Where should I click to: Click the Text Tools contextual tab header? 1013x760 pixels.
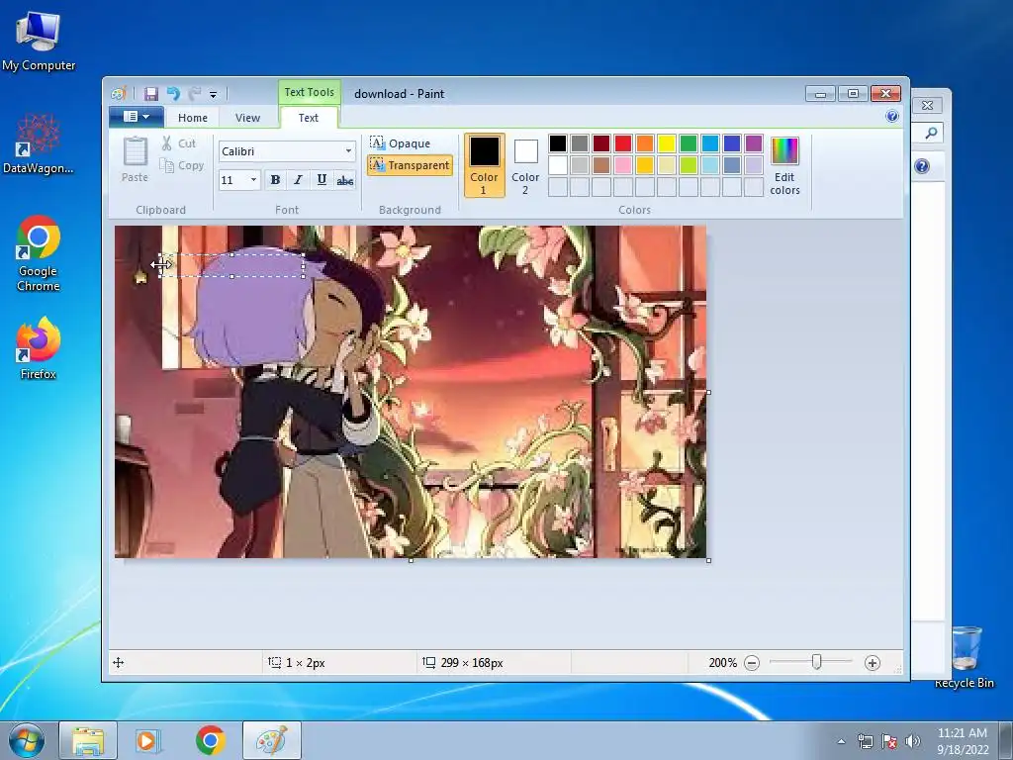tap(310, 92)
